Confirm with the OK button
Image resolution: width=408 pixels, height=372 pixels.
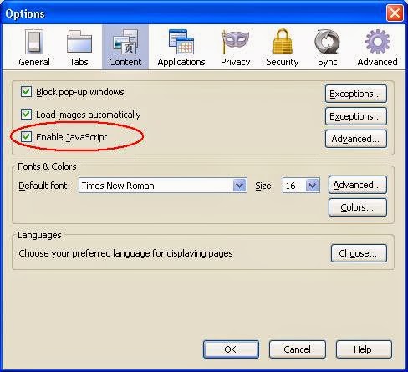(231, 349)
